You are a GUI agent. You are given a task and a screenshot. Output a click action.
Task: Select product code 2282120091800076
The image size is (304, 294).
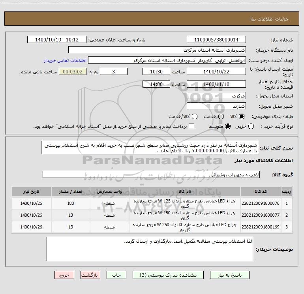pyautogui.click(x=261, y=203)
